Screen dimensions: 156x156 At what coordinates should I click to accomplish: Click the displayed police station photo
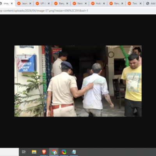point(78,81)
